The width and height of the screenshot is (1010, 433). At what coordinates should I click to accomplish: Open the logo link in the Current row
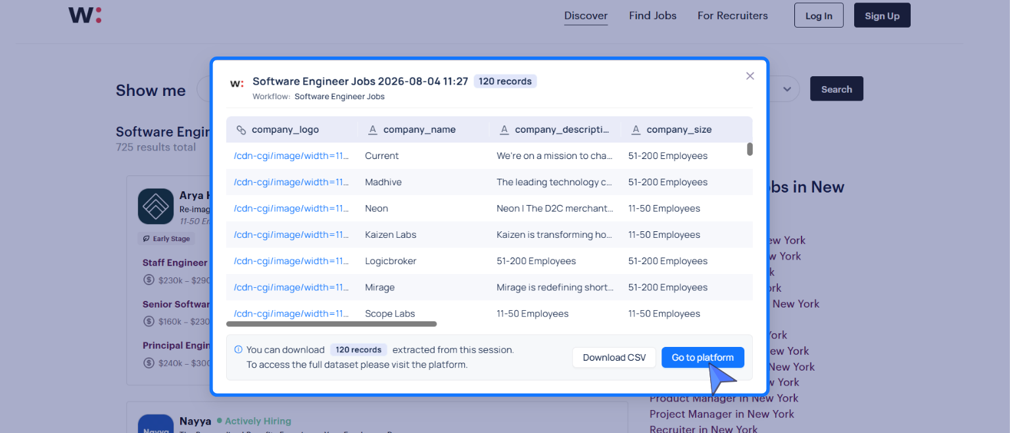click(291, 156)
